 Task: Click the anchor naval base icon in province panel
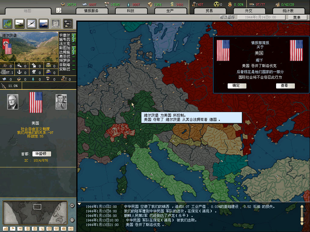pyautogui.click(x=19, y=72)
